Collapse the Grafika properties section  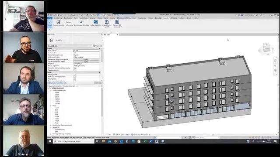coord(100,48)
